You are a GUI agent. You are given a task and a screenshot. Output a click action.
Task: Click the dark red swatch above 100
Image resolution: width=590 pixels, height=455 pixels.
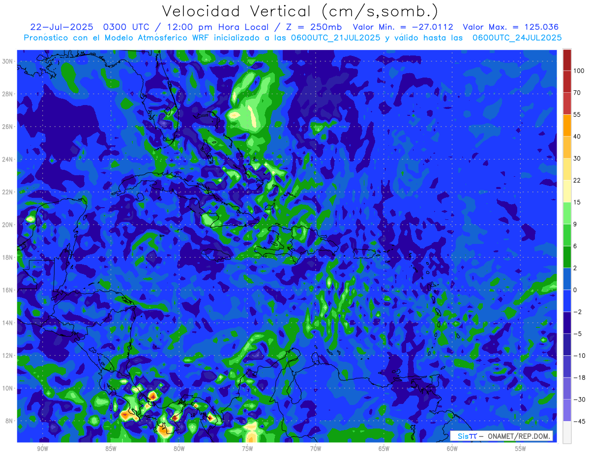coord(567,60)
